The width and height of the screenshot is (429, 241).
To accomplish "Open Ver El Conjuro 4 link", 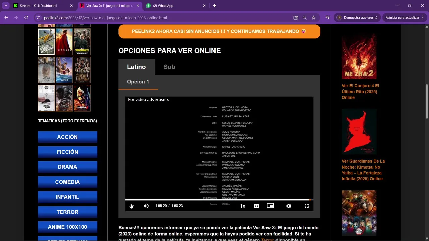I will (360, 92).
